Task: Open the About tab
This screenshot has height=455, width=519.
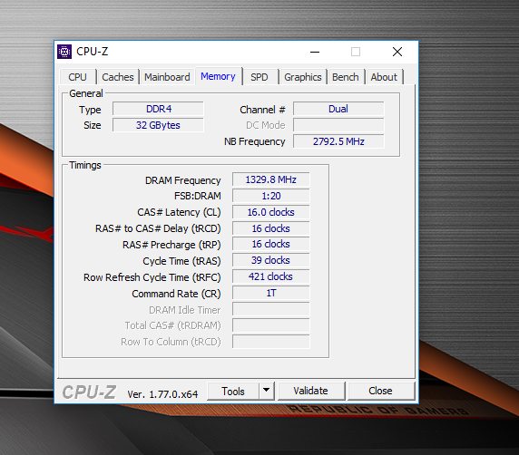Action: [x=384, y=77]
